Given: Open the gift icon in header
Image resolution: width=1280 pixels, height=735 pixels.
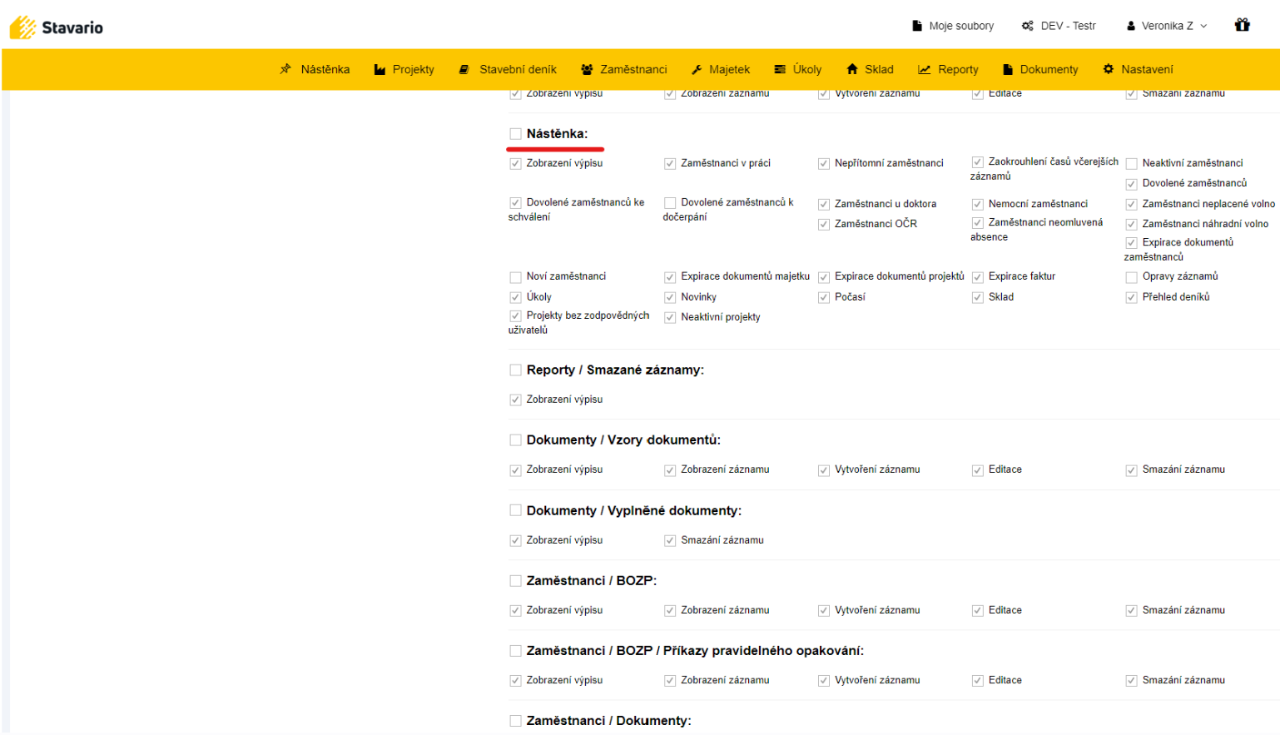Looking at the screenshot, I should tap(1242, 25).
